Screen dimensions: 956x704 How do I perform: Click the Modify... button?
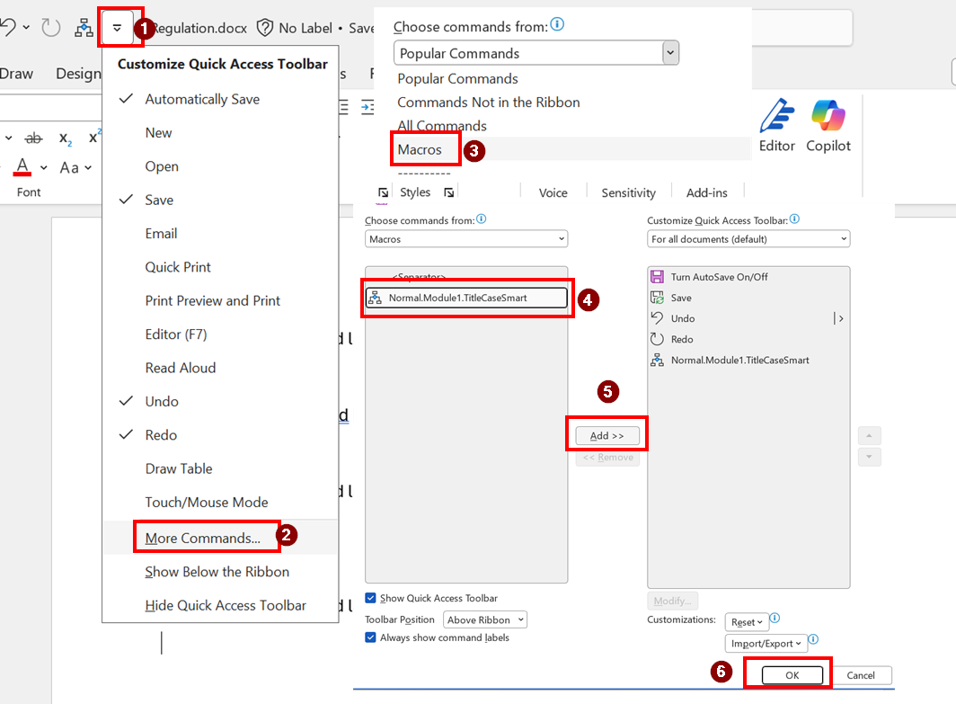[x=672, y=601]
